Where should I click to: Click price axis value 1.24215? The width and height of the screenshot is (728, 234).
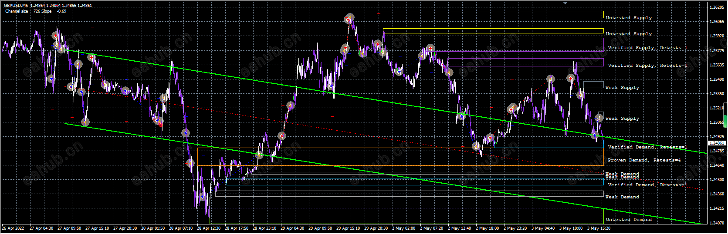[717, 208]
